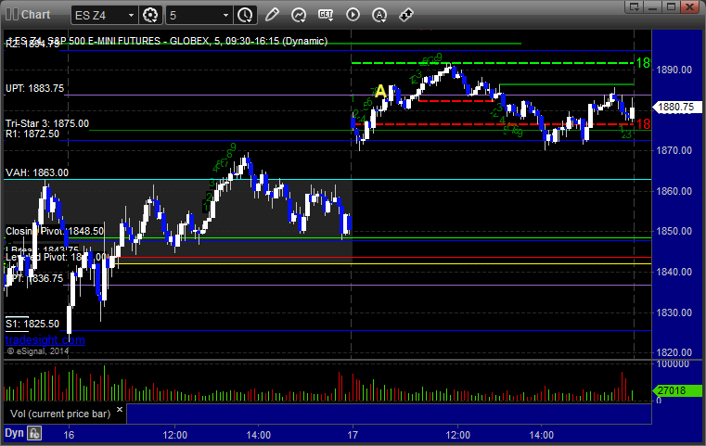Select the Closing Pivot 1848.50 label
The height and width of the screenshot is (446, 706).
55,231
